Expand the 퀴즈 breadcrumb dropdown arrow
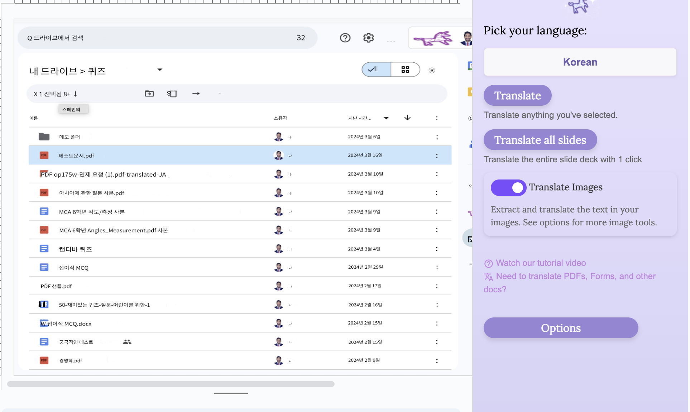The width and height of the screenshot is (690, 412). [x=160, y=70]
